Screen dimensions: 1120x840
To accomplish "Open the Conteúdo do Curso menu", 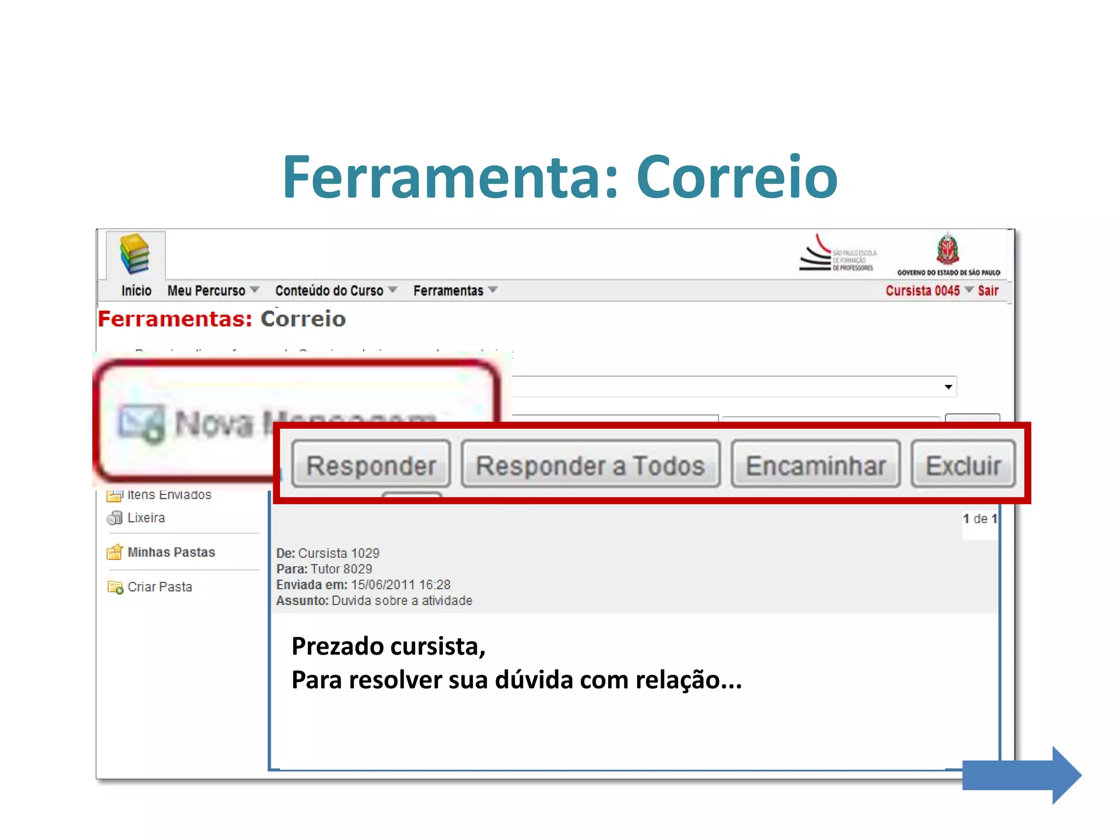I will [x=329, y=290].
